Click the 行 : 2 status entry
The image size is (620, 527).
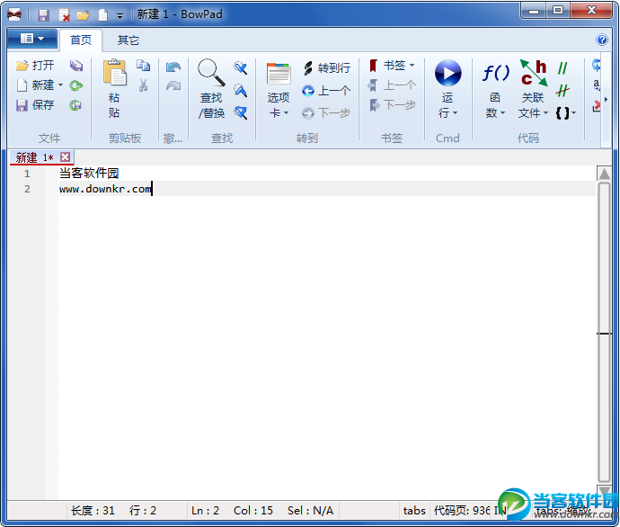[x=143, y=511]
